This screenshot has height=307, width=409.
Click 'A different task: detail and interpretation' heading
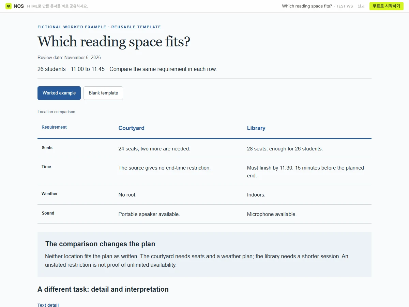[103, 289]
